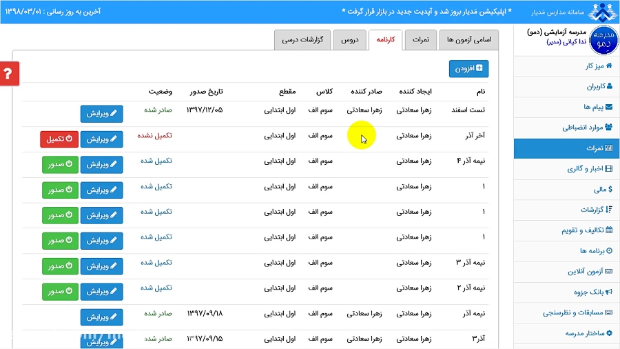Viewport: 620px width, 349px height.
Task: Click issue date ۱۳۹۷/۱۲/۰۵
Action: (205, 110)
